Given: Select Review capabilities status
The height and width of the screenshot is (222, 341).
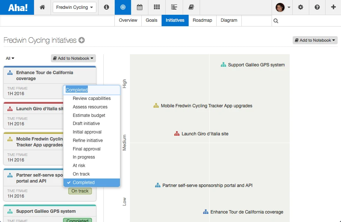Looking at the screenshot, I should (x=92, y=98).
